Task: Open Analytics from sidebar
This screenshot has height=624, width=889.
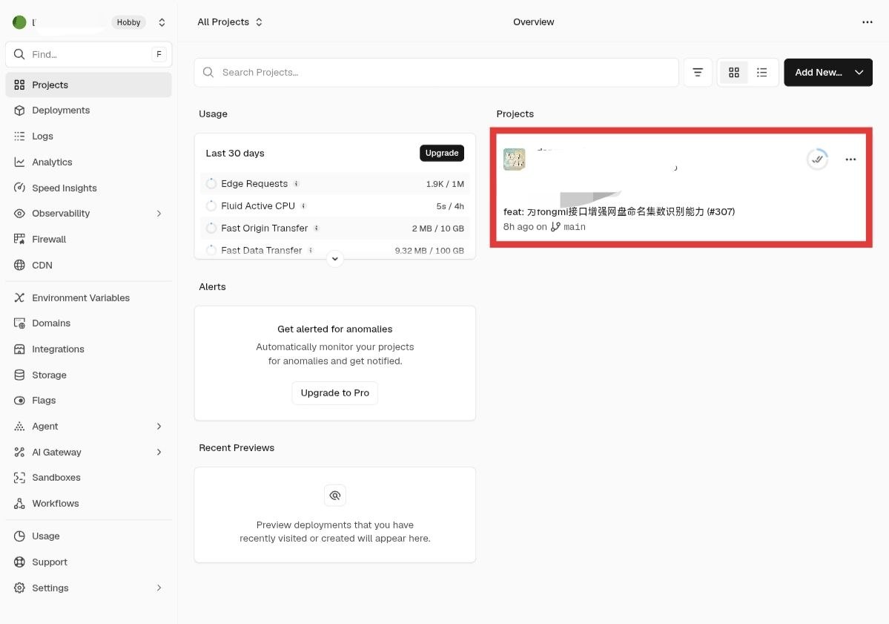Action: (88, 162)
